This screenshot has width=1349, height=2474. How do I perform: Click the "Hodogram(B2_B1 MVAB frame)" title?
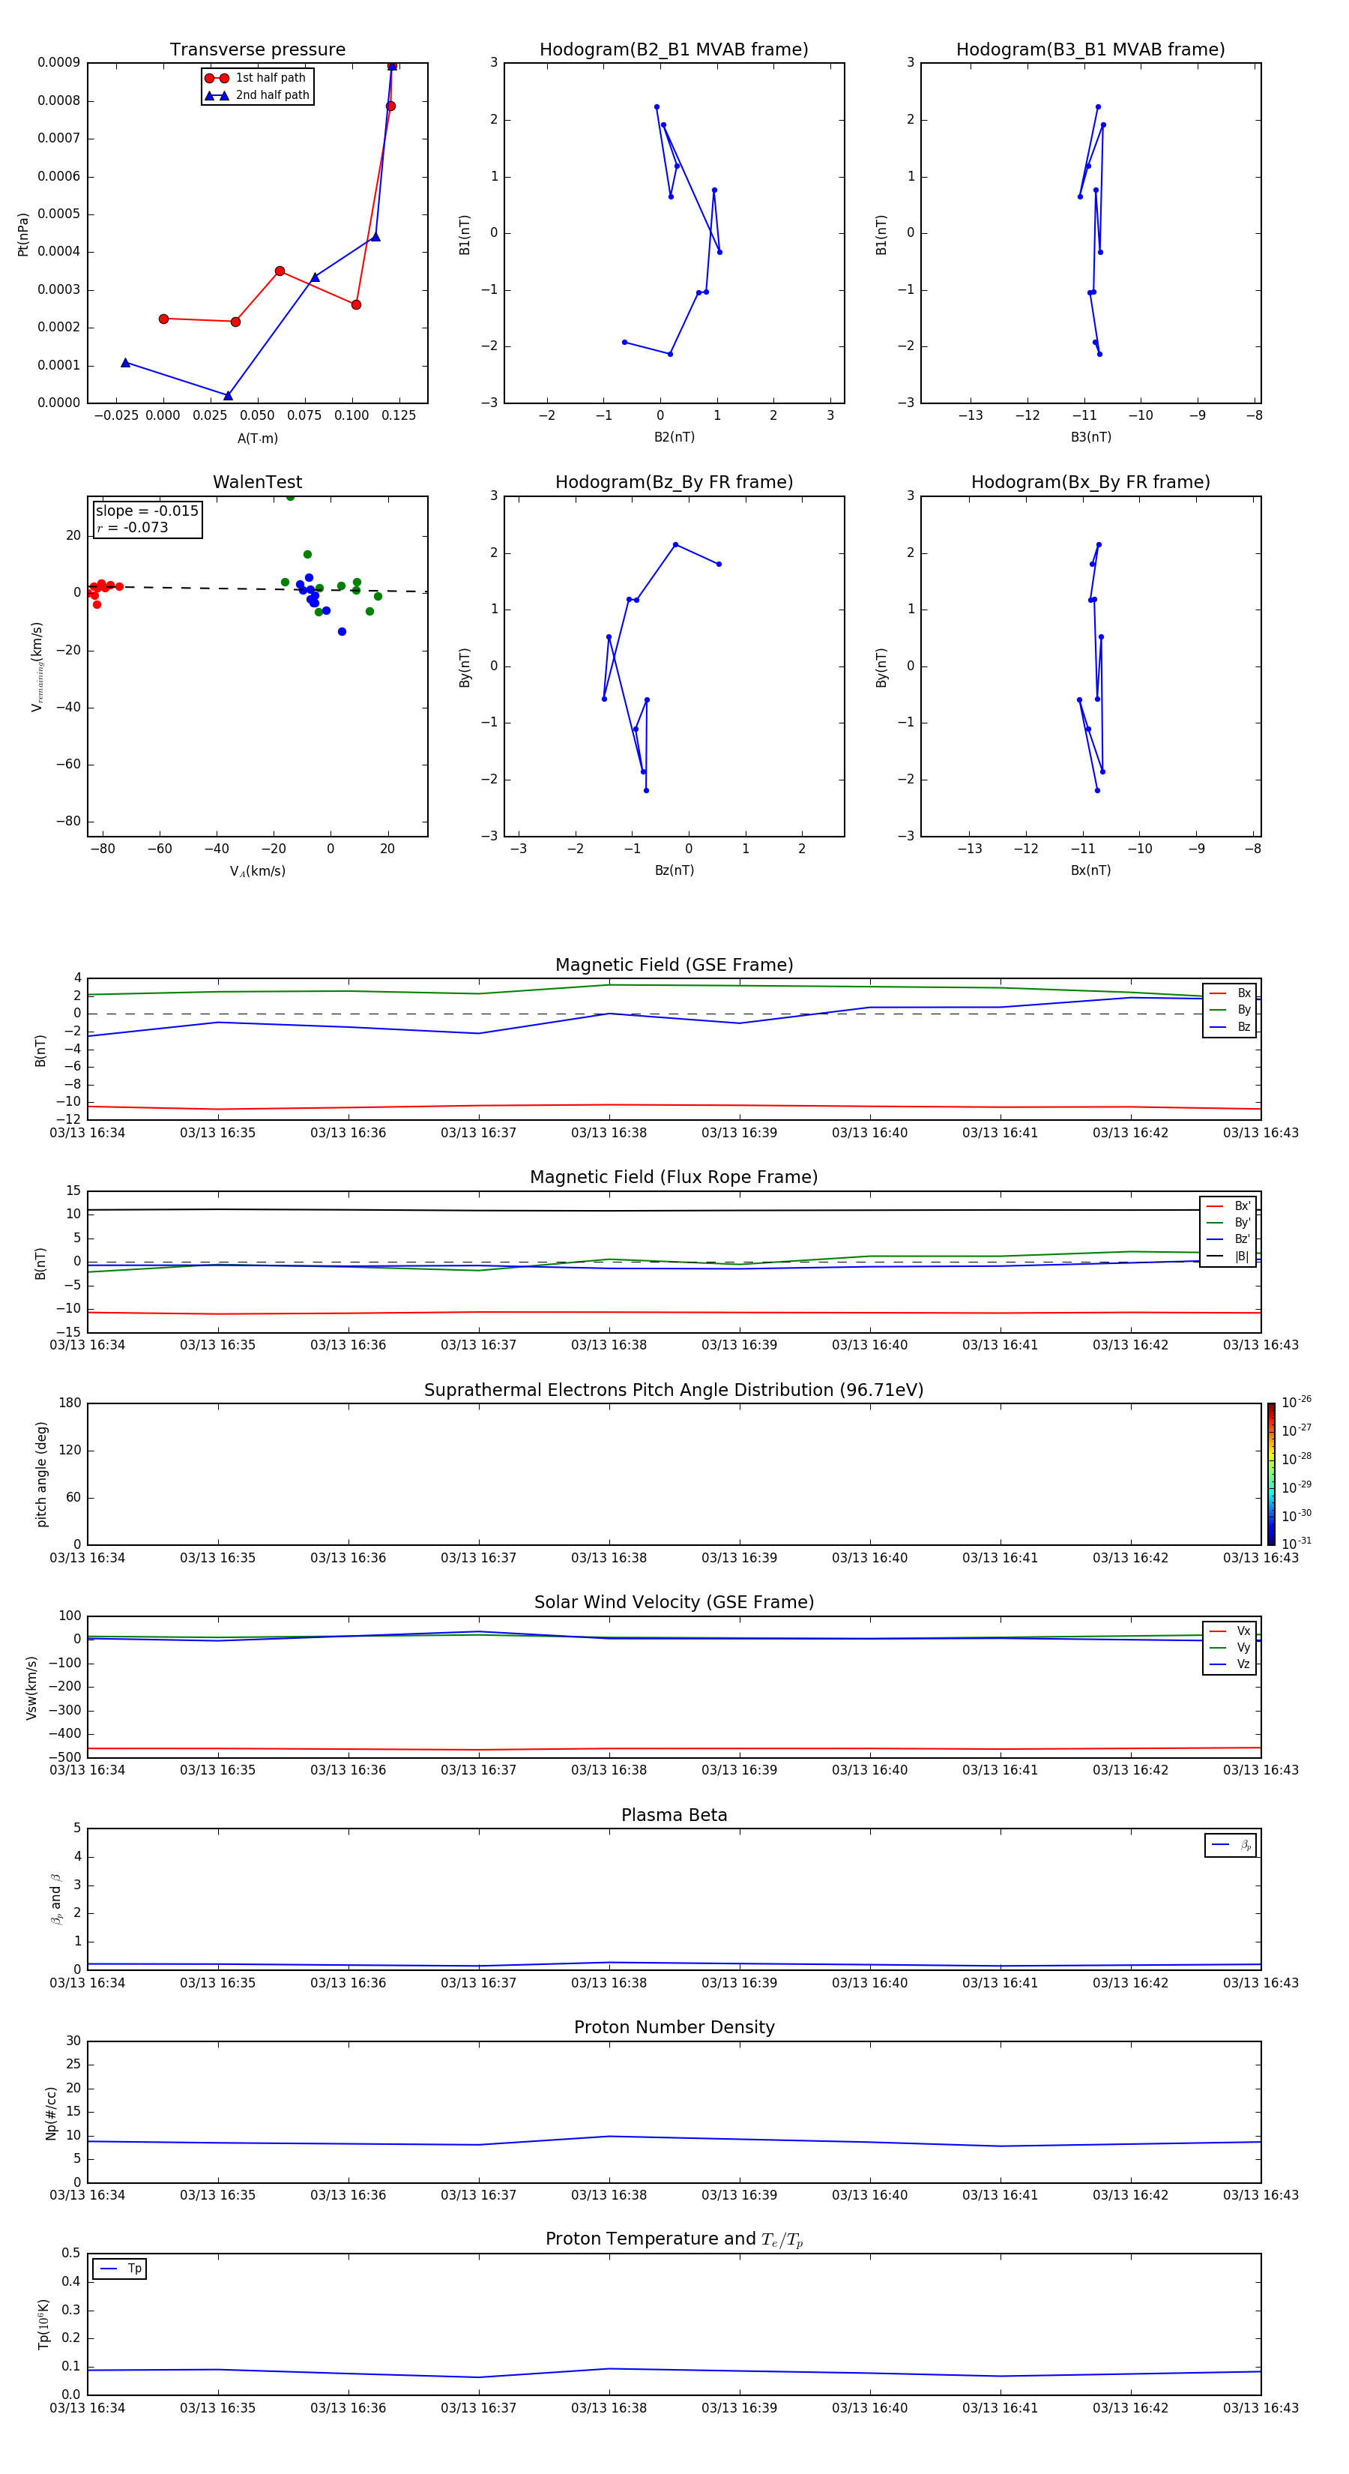pyautogui.click(x=674, y=50)
